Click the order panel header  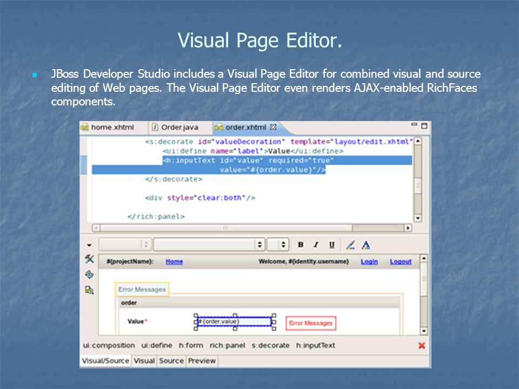[x=259, y=303]
